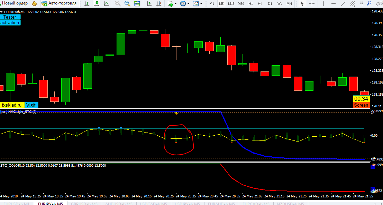Screen dimensions: 383x205
Task: Switch to the EURJPYab,M5 chart tab
Action: [x=50, y=204]
